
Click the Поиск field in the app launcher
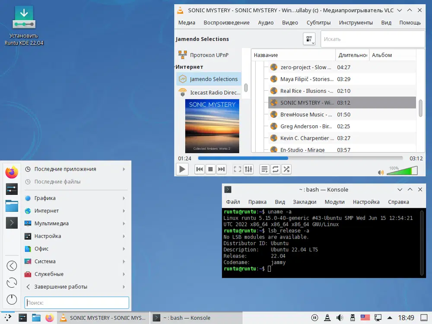(x=77, y=303)
